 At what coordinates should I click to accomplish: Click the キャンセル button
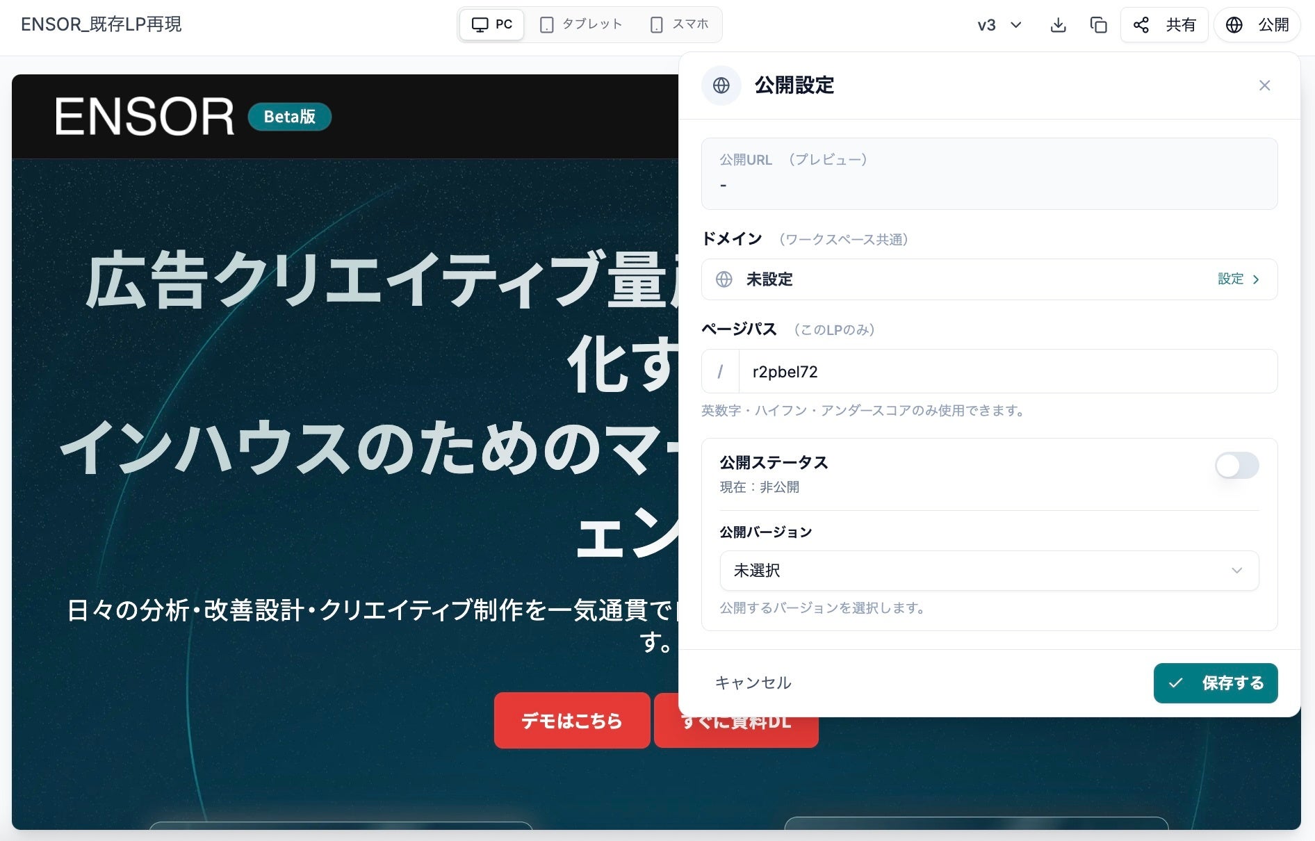753,683
